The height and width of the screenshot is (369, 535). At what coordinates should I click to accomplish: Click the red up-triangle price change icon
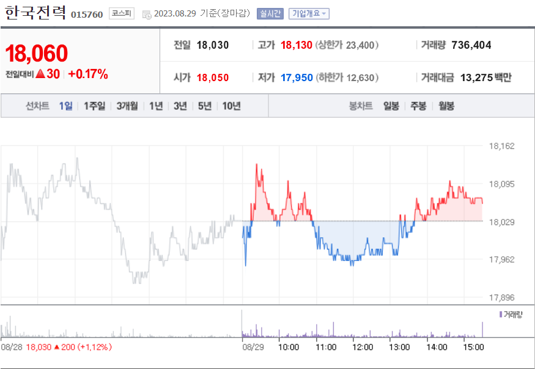(40, 74)
